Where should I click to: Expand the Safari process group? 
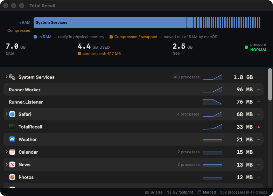[7, 114]
